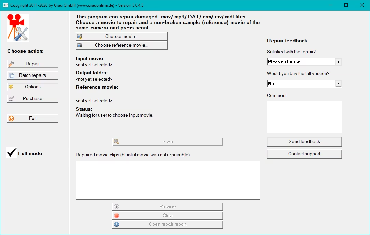Click the application icon in title bar

[6, 5]
